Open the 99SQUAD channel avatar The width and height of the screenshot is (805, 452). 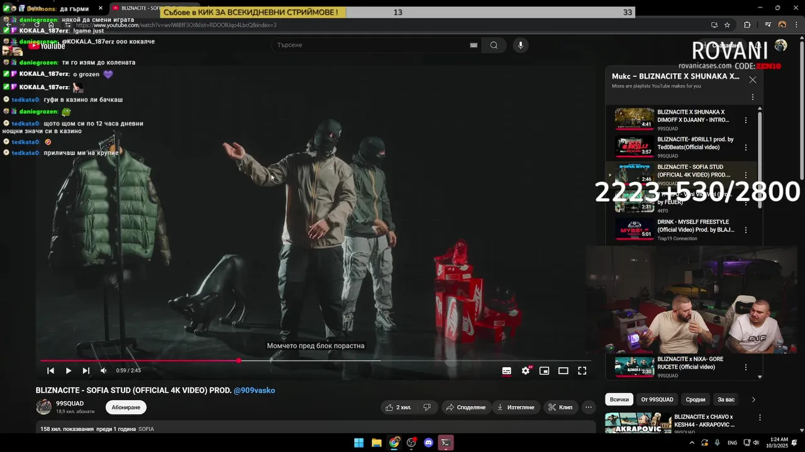(44, 407)
